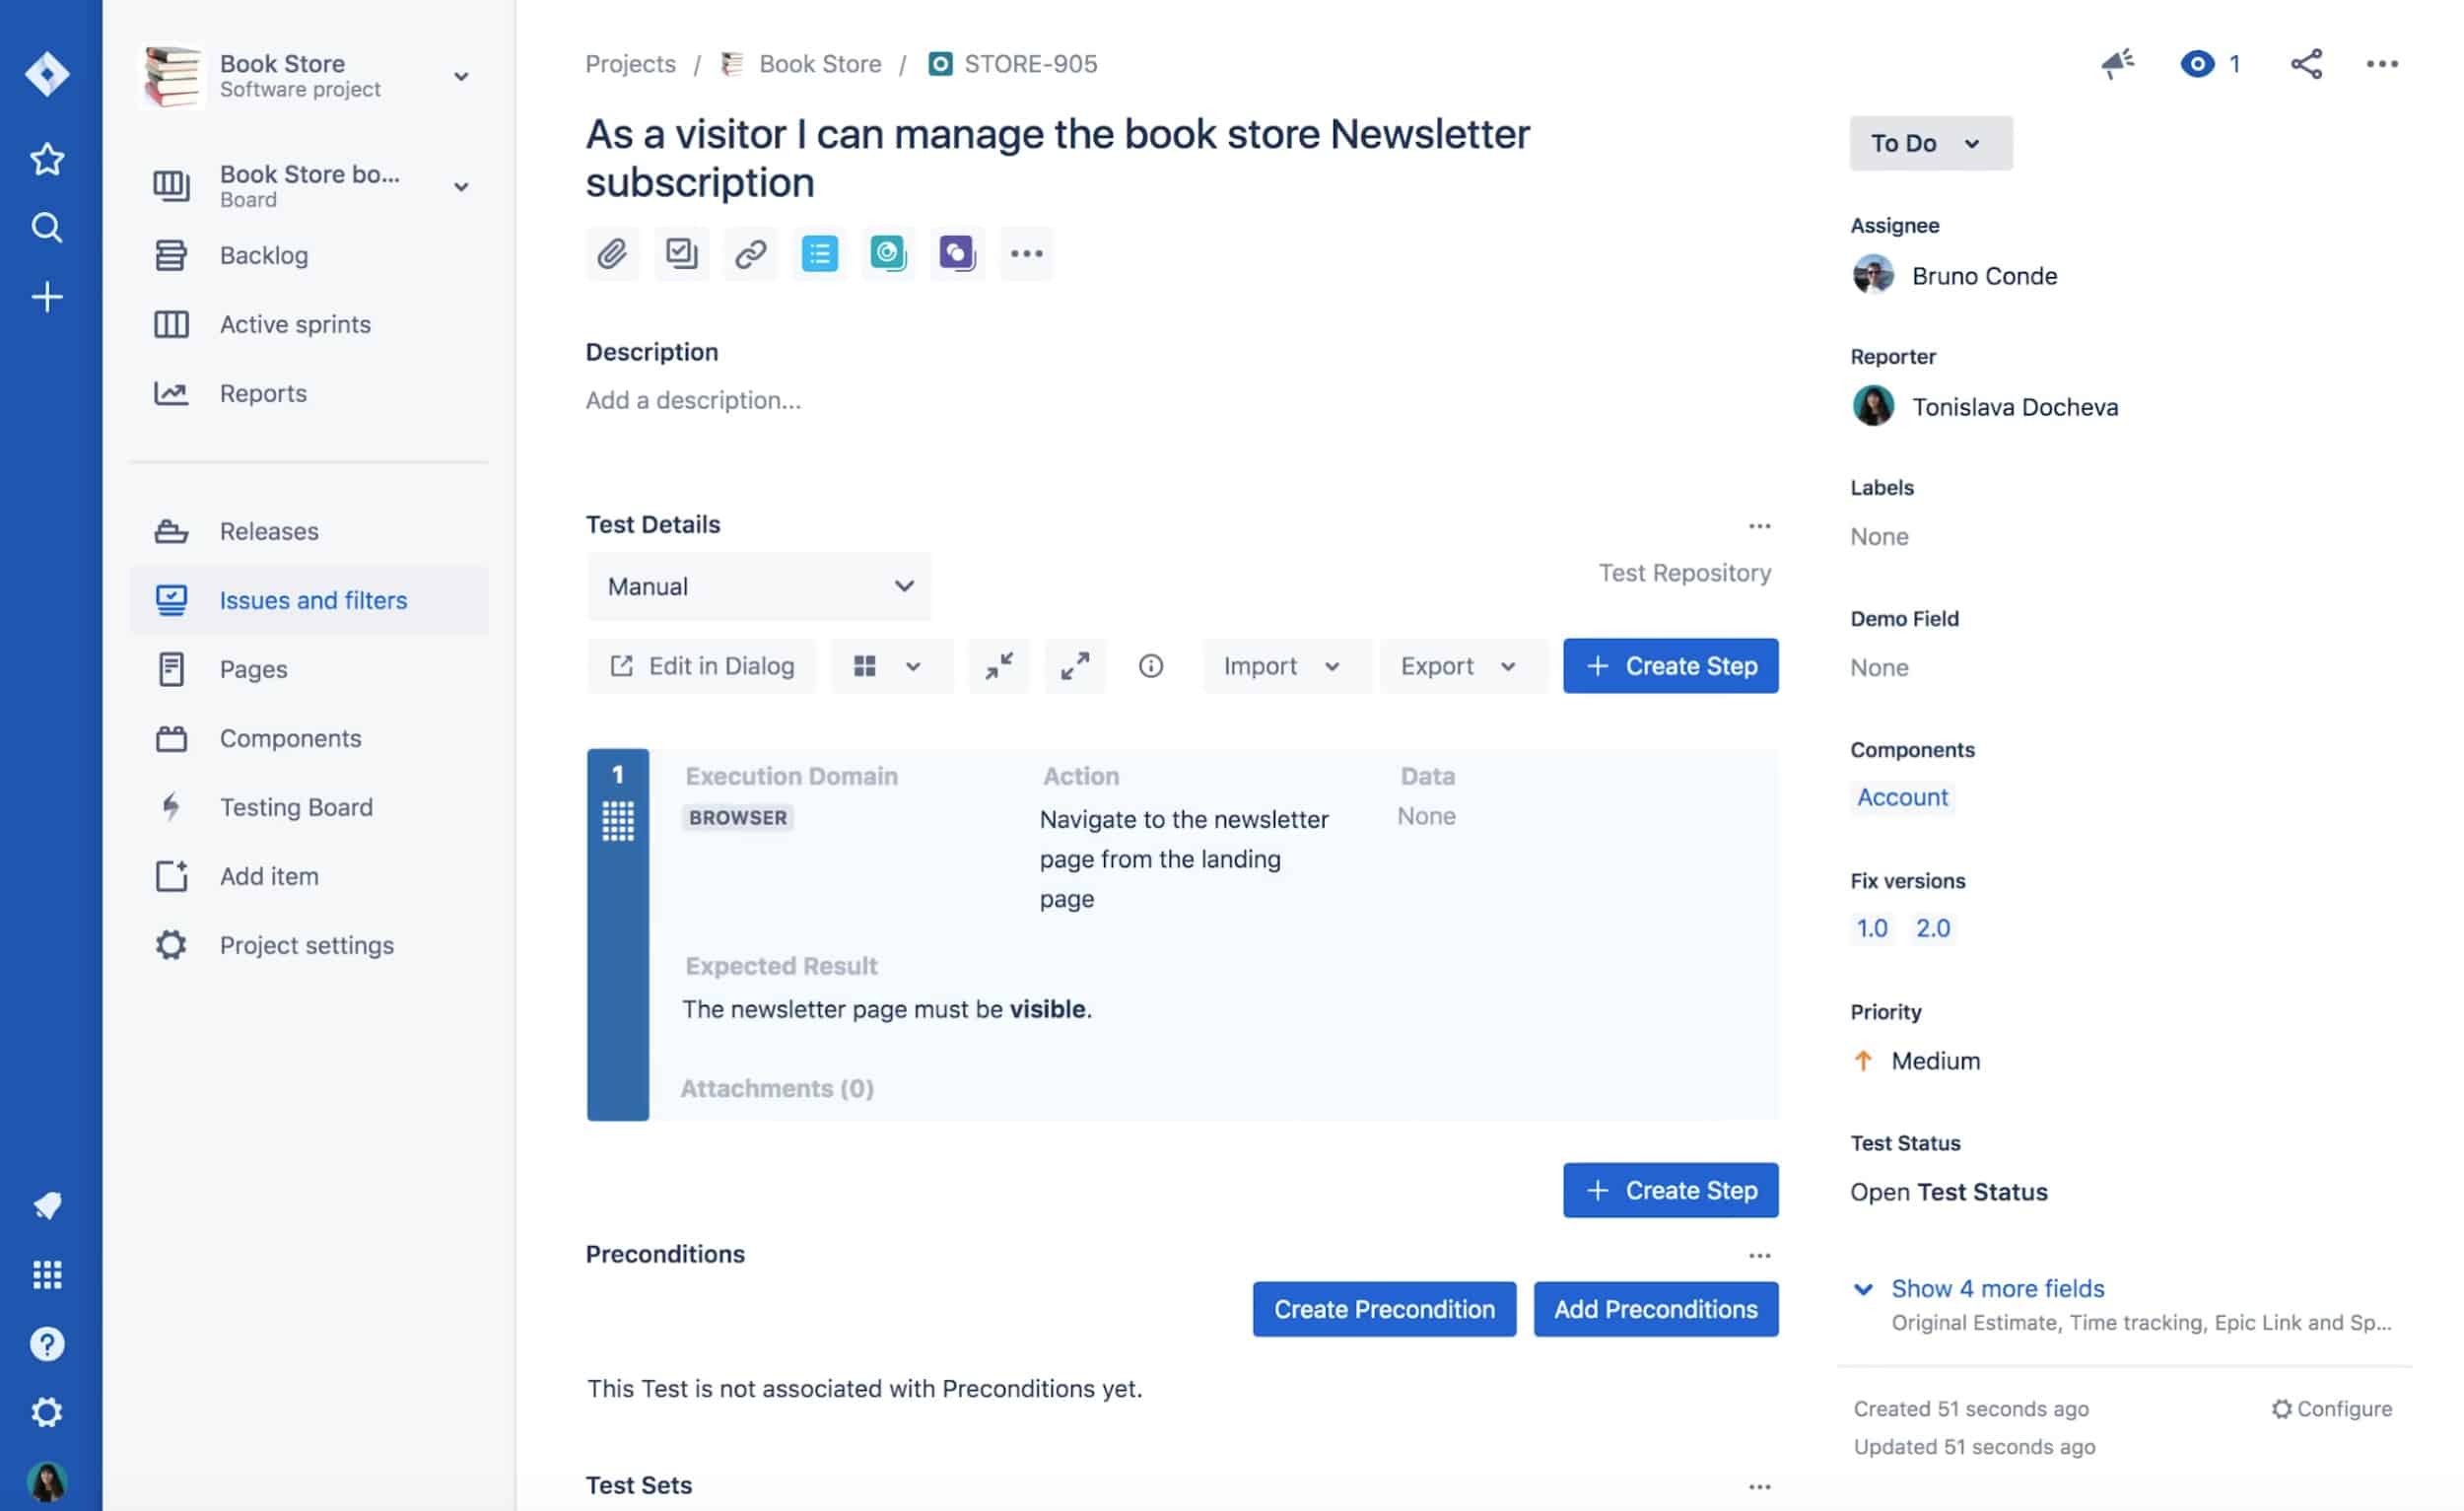Open the Testing Board from the sidebar
2464x1511 pixels.
(296, 806)
